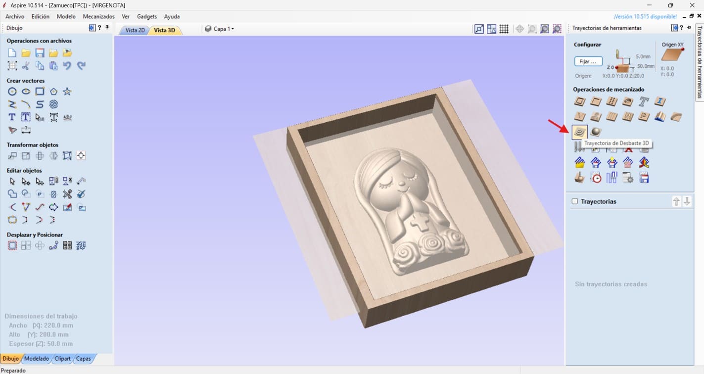
Task: Select the draw circle tool
Action: 12,92
